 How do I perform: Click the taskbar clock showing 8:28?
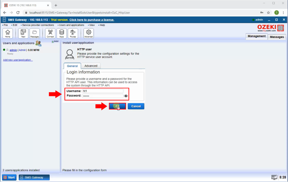(283, 177)
